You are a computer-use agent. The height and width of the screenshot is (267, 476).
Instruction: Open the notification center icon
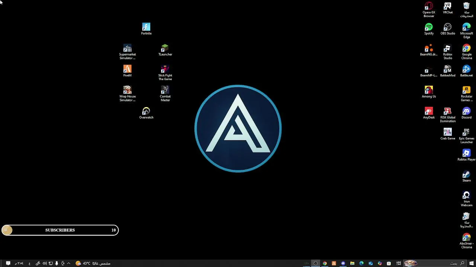click(x=8, y=263)
